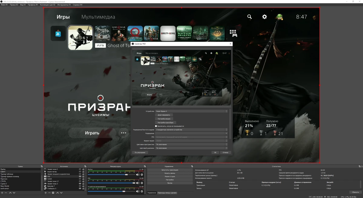This screenshot has width=363, height=198.
Task: Undock the Управление panel
Action: click(x=192, y=166)
